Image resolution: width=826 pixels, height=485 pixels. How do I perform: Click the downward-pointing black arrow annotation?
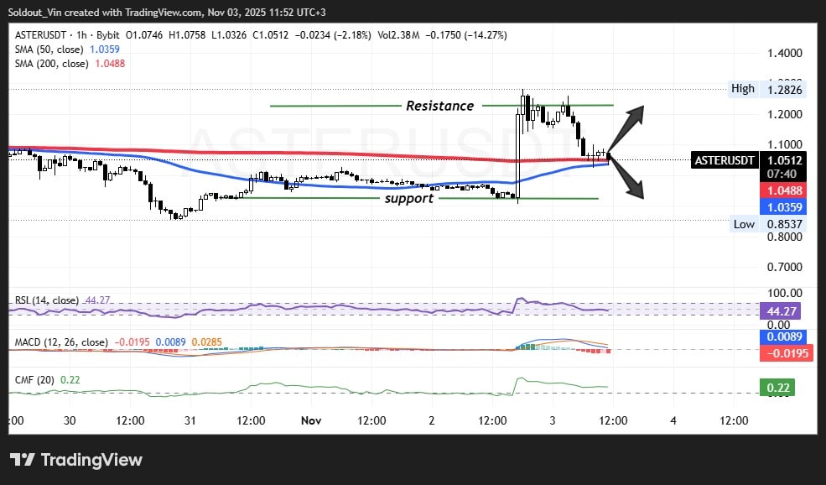point(627,178)
